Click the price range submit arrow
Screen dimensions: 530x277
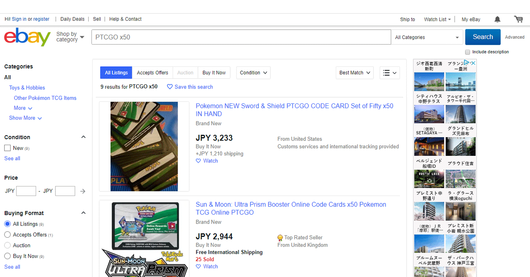coord(83,191)
